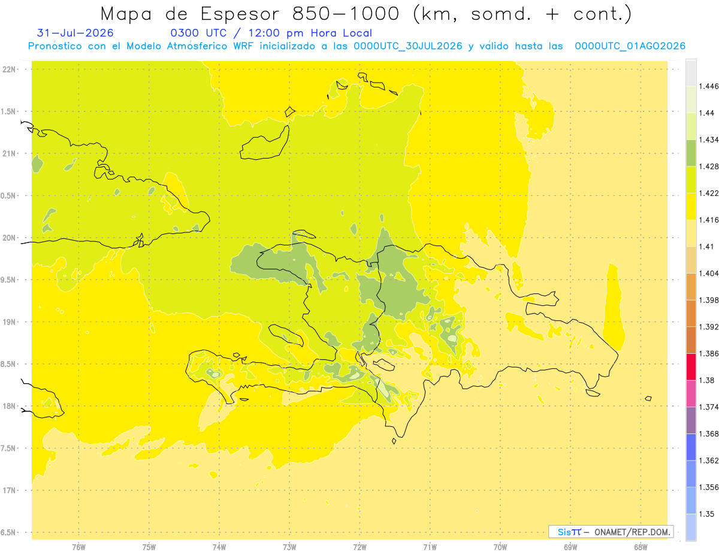Click the '22N' latitude label
The width and height of the screenshot is (719, 555).
(x=10, y=69)
